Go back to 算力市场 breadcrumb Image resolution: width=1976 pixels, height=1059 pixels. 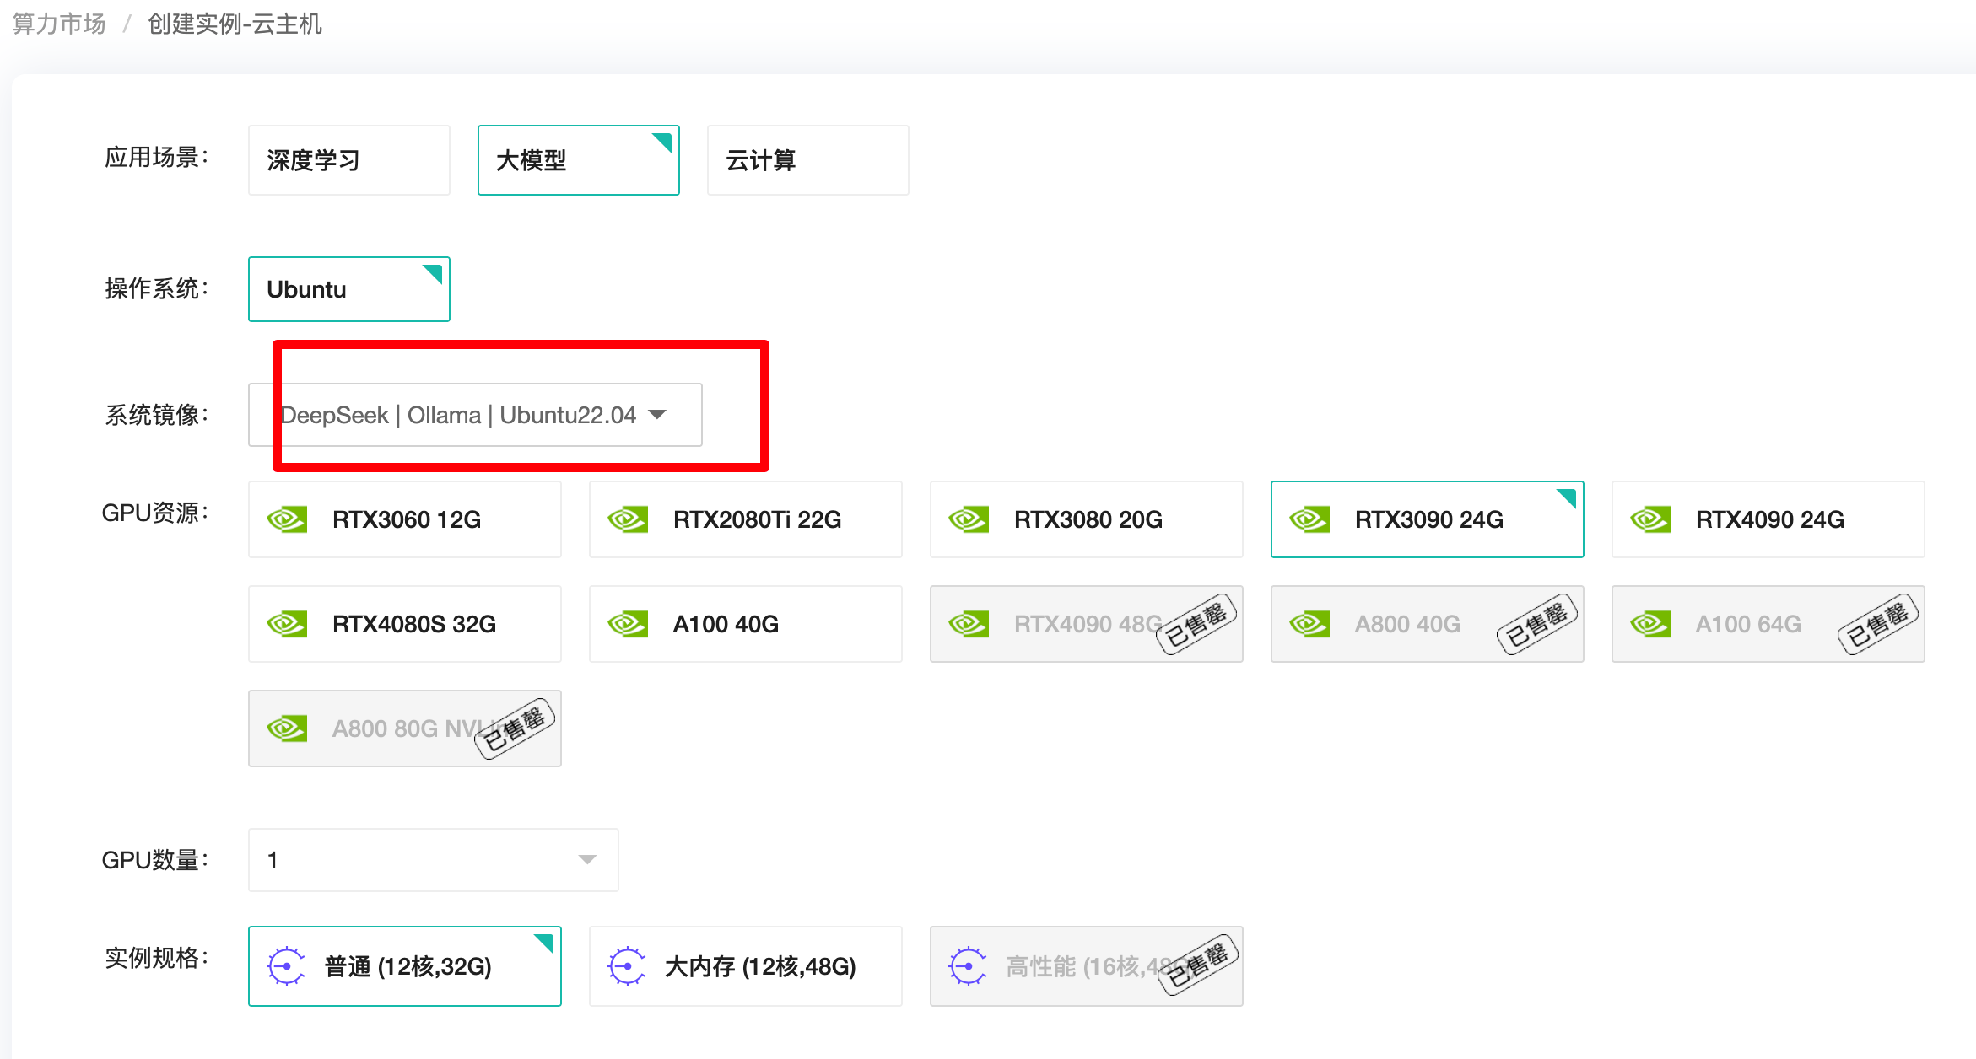59,24
